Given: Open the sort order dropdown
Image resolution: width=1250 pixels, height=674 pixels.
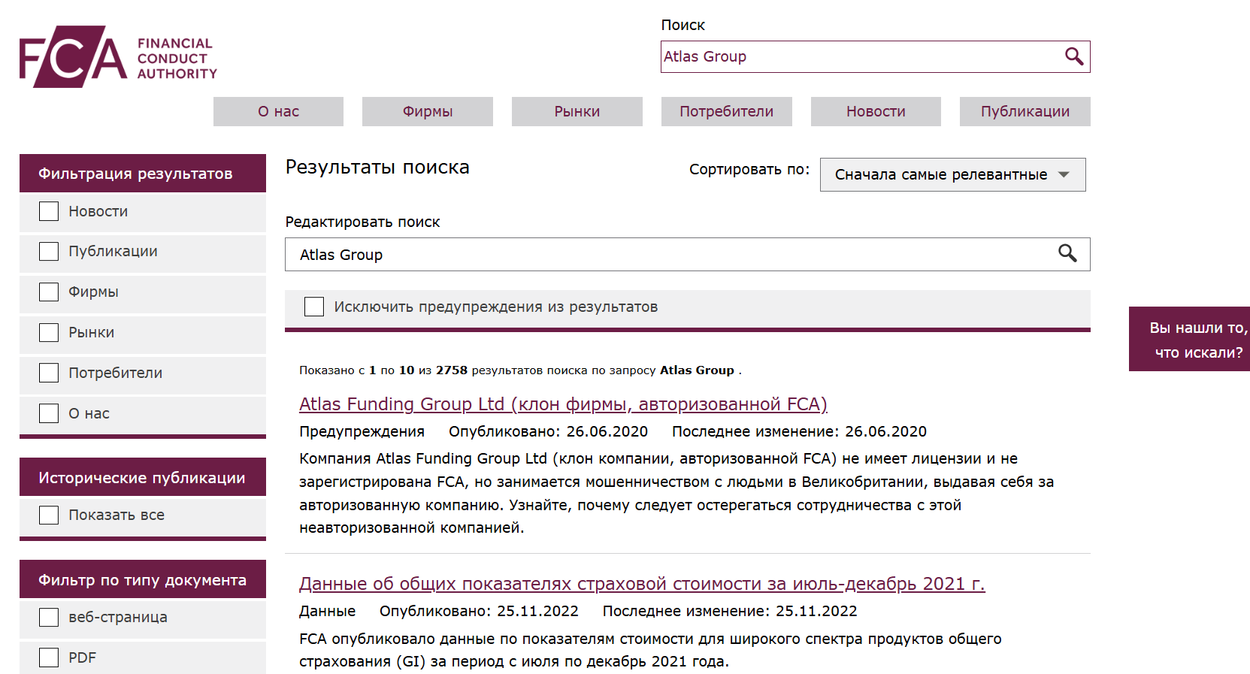Looking at the screenshot, I should point(952,174).
